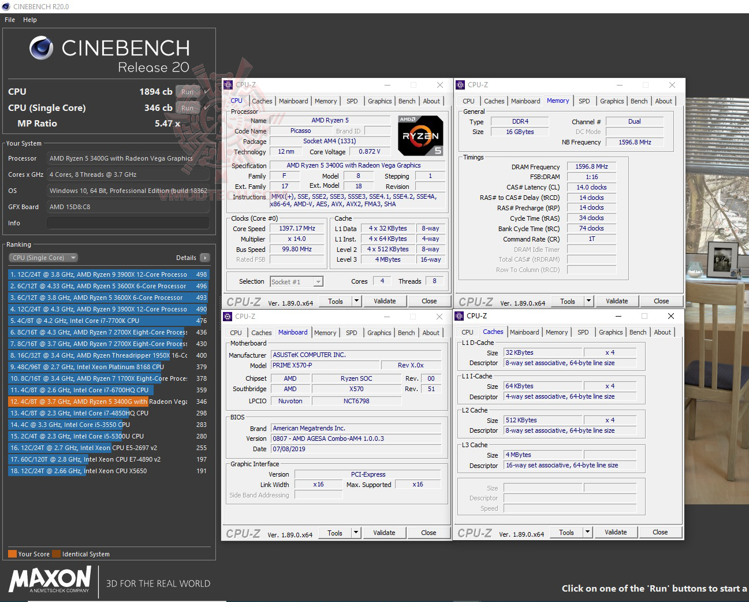Open CPU tab in Mainboard CPU-Z window

(236, 333)
